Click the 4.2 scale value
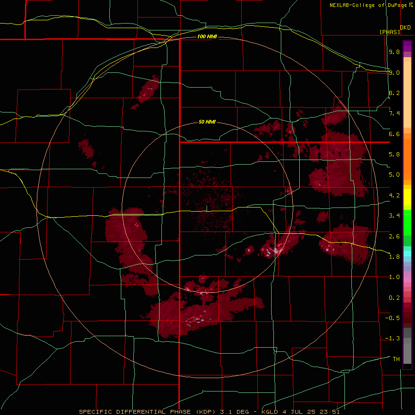The image size is (415, 415). click(x=394, y=196)
